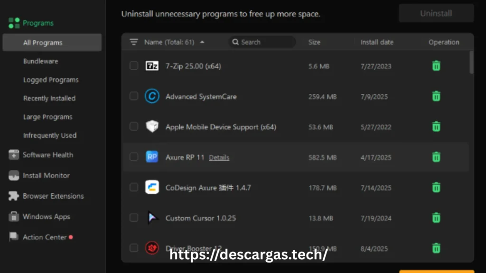Click the Programs grid icon in sidebar
This screenshot has width=486, height=273.
14,23
